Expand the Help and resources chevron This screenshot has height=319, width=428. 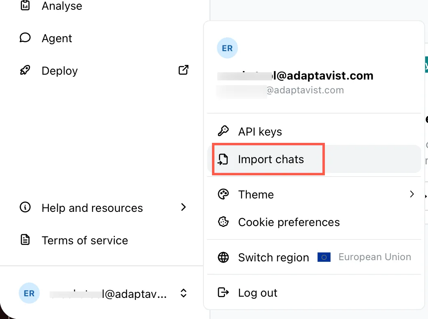tap(184, 207)
